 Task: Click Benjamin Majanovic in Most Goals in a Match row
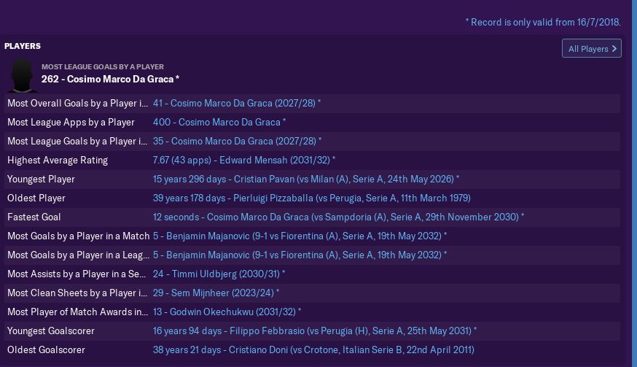click(x=300, y=236)
